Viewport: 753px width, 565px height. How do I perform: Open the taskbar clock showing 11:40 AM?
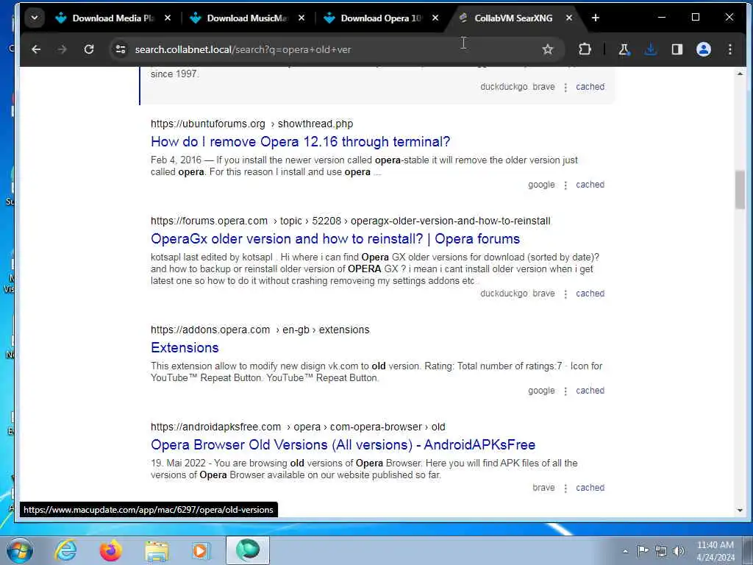pyautogui.click(x=715, y=551)
